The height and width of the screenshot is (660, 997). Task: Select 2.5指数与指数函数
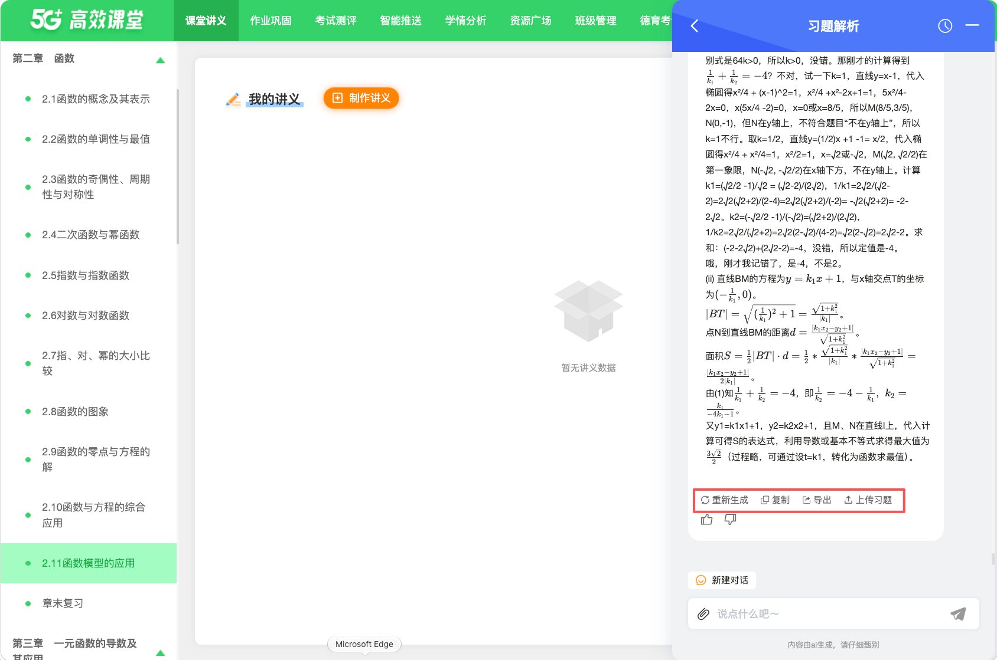(89, 275)
